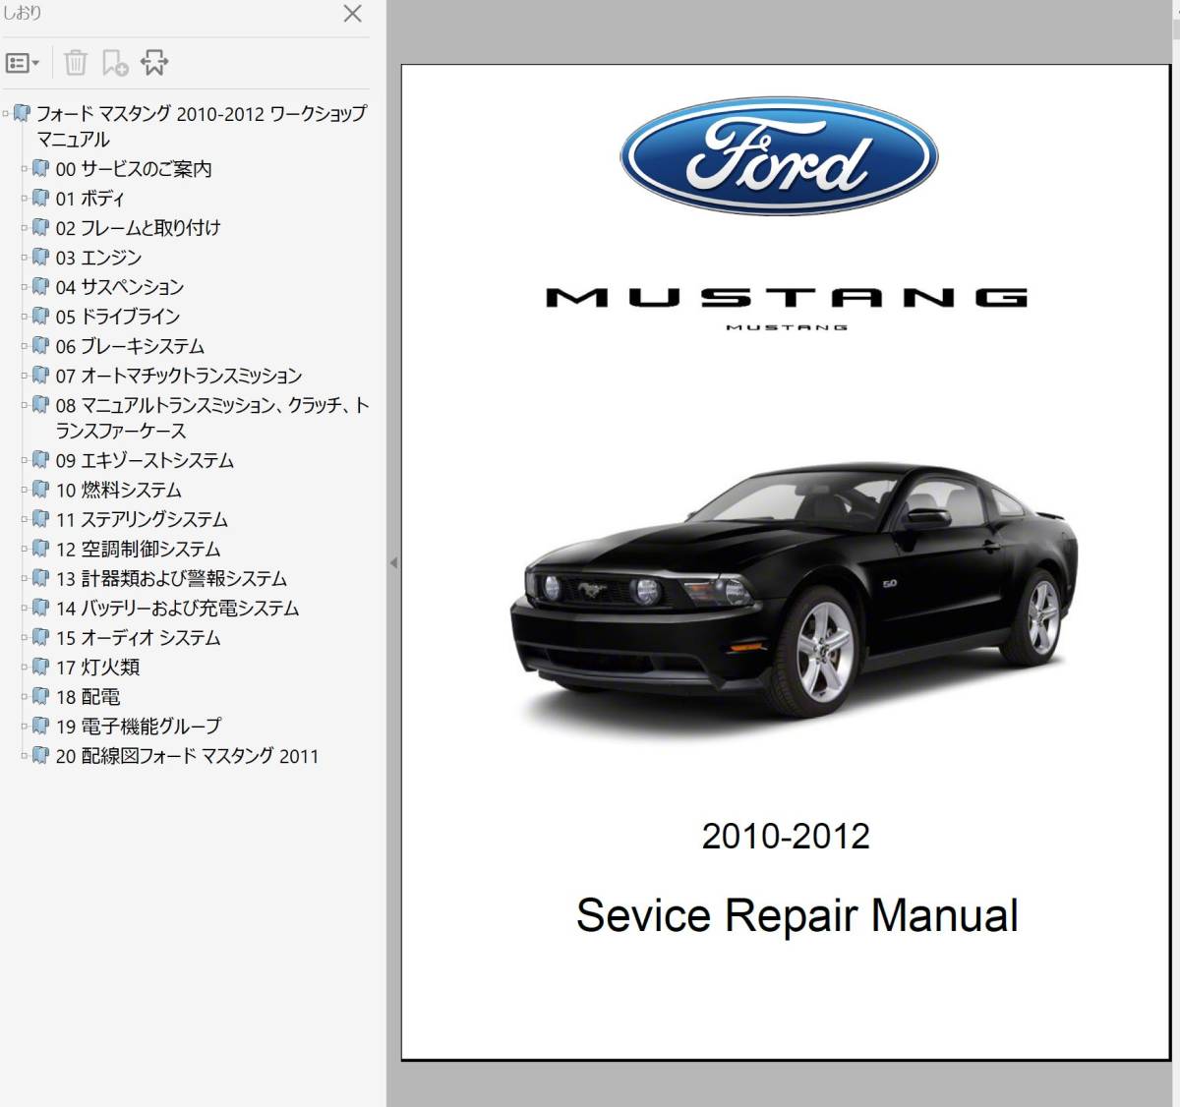Collapse the bookmarks pane with divider arrow
1180x1107 pixels.
(393, 563)
